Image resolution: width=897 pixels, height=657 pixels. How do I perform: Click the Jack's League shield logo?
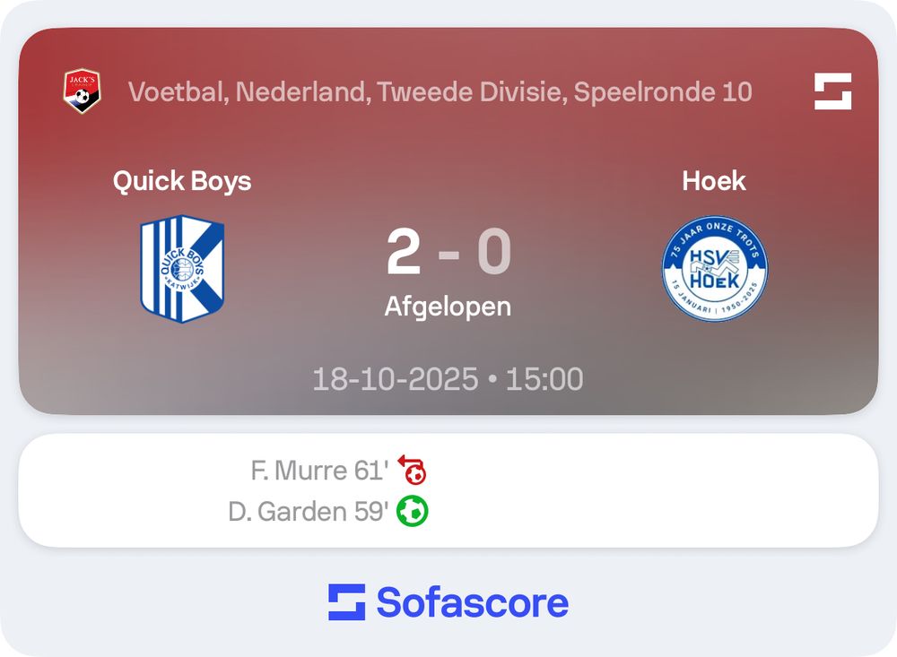coord(82,91)
